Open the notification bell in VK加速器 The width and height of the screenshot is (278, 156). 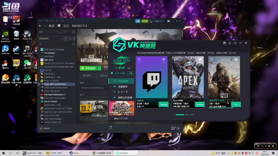(230, 43)
